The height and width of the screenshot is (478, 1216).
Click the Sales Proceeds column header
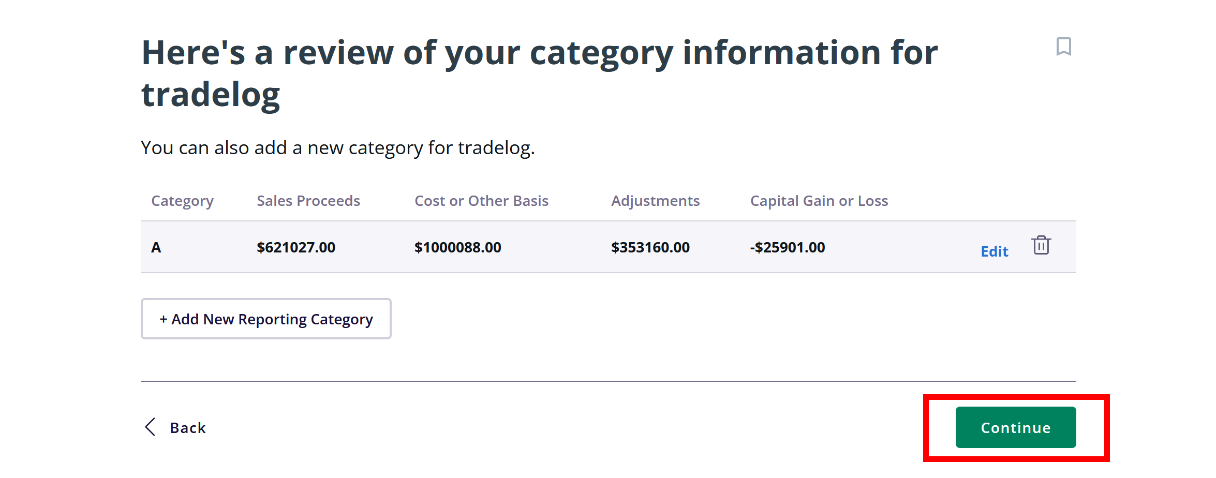308,201
